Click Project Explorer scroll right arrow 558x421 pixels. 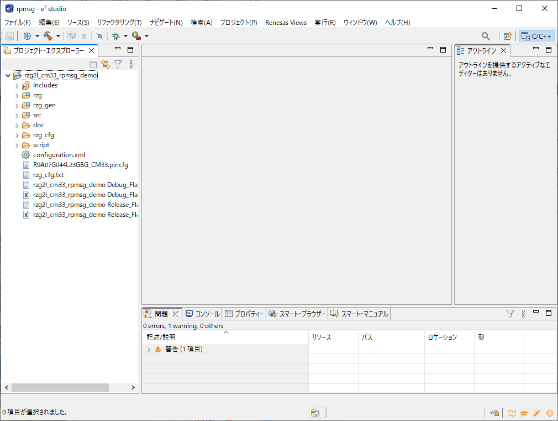(133, 387)
